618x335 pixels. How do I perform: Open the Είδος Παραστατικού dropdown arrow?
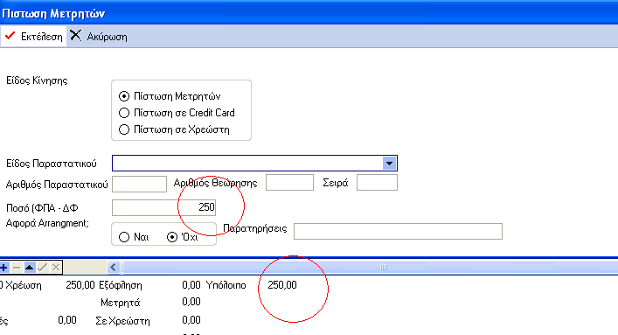[x=389, y=164]
